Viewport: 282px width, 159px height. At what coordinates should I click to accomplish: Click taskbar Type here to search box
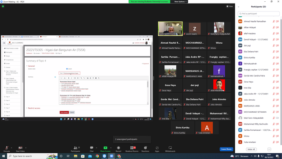pyautogui.click(x=32, y=156)
